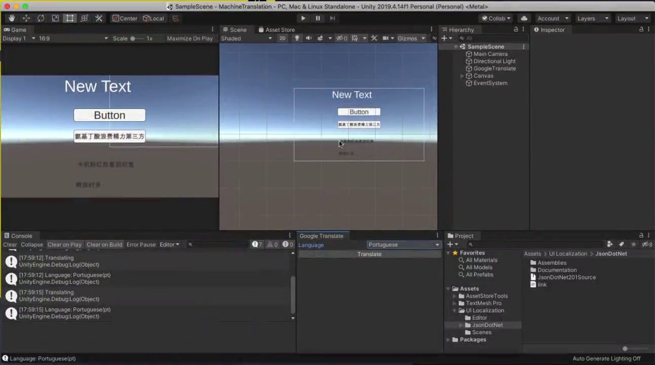Toggle console warnings count filter
This screenshot has width=655, height=365.
tap(273, 244)
